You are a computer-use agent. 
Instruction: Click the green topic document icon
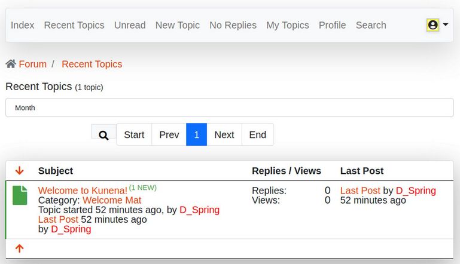point(20,195)
